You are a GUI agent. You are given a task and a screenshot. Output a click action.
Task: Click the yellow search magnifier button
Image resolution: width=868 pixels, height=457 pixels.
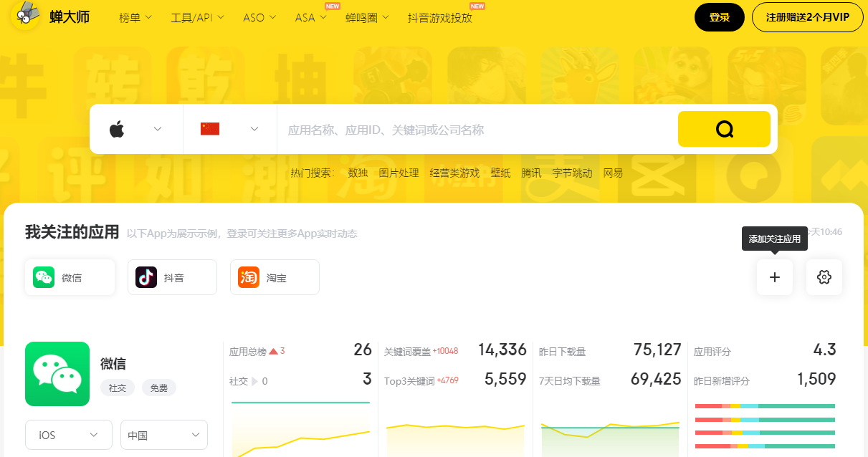coord(724,129)
